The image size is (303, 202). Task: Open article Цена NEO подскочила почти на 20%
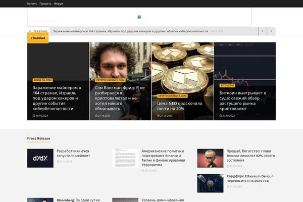180,106
